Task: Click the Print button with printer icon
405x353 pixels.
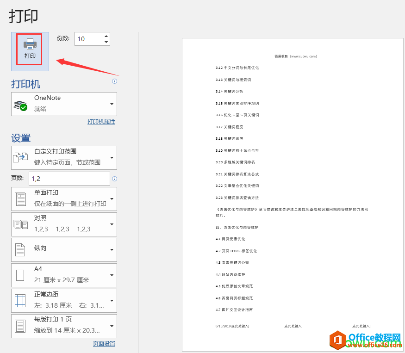Action: coord(30,49)
